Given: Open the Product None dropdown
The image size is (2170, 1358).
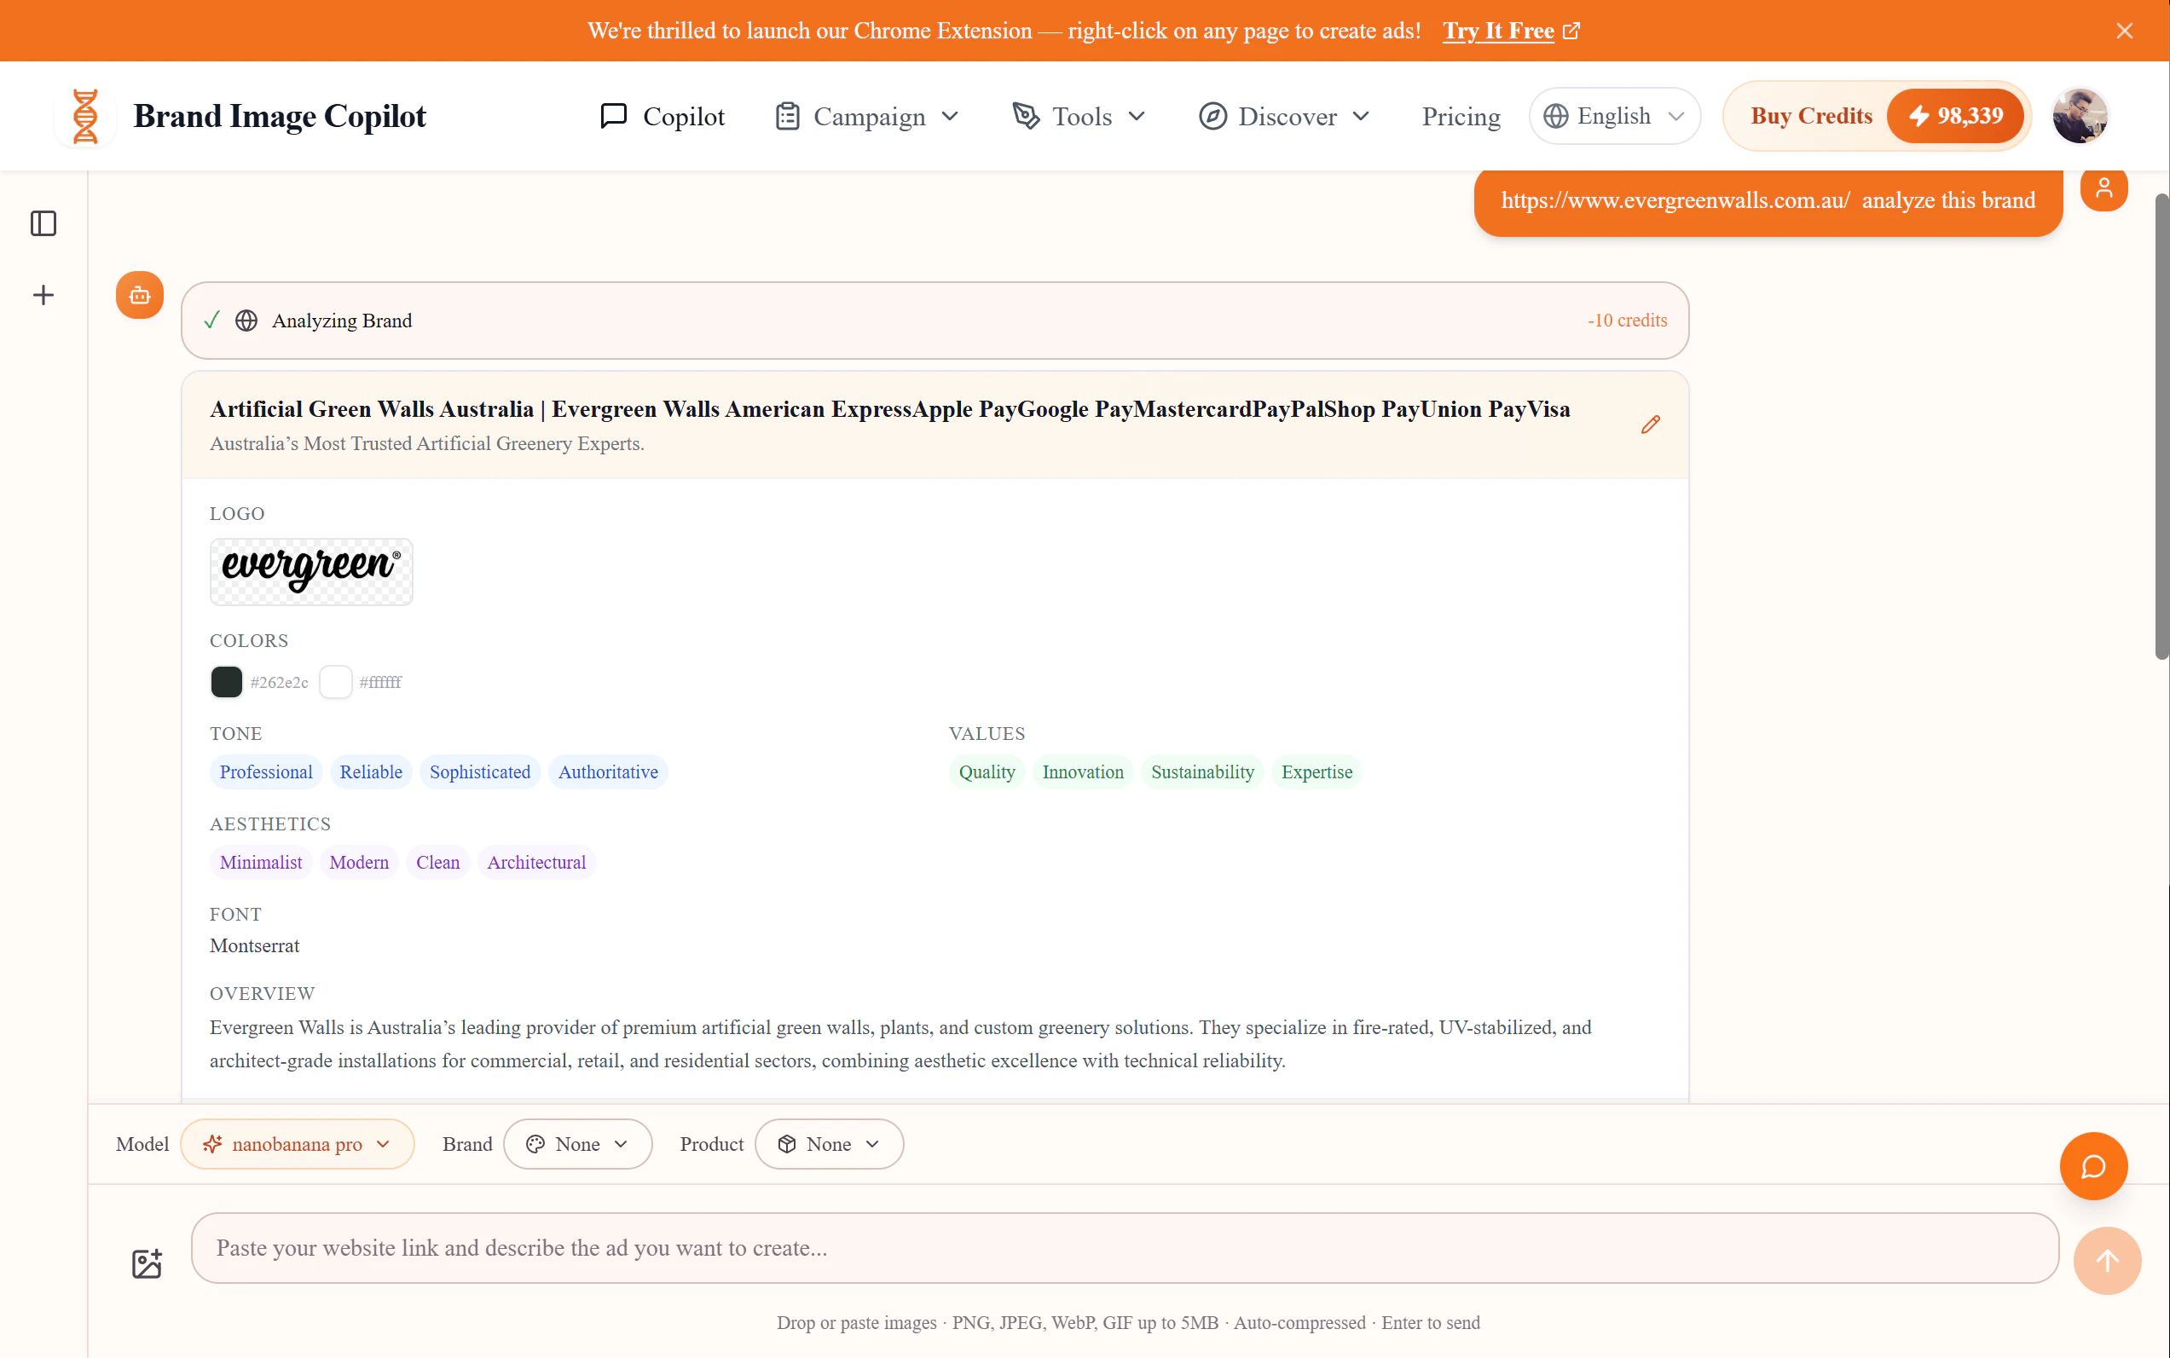Looking at the screenshot, I should (x=827, y=1143).
